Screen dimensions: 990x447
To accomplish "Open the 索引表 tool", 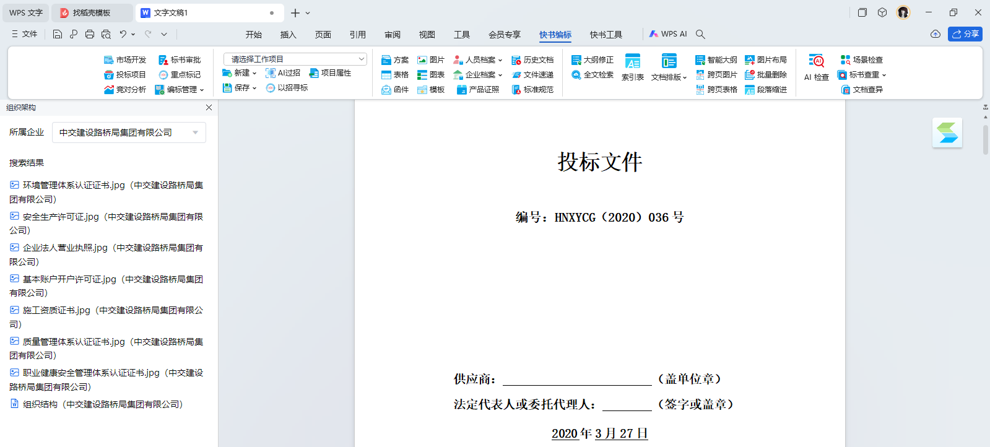I will [632, 67].
